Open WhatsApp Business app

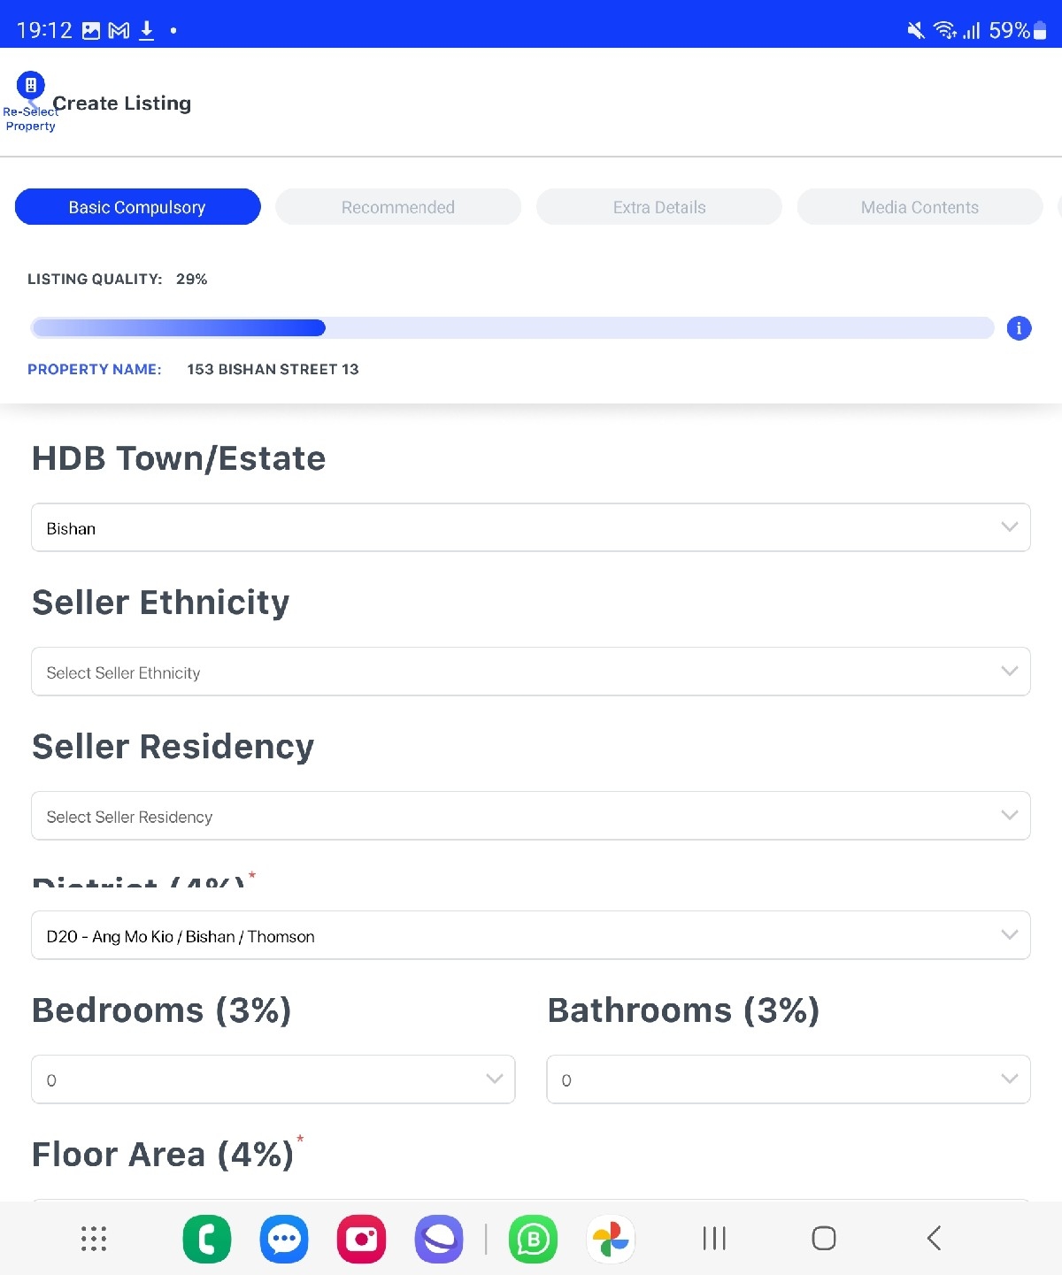(x=533, y=1239)
